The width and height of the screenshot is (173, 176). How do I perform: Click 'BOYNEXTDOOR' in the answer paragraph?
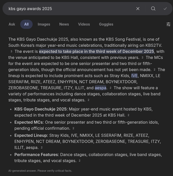pos(121,82)
